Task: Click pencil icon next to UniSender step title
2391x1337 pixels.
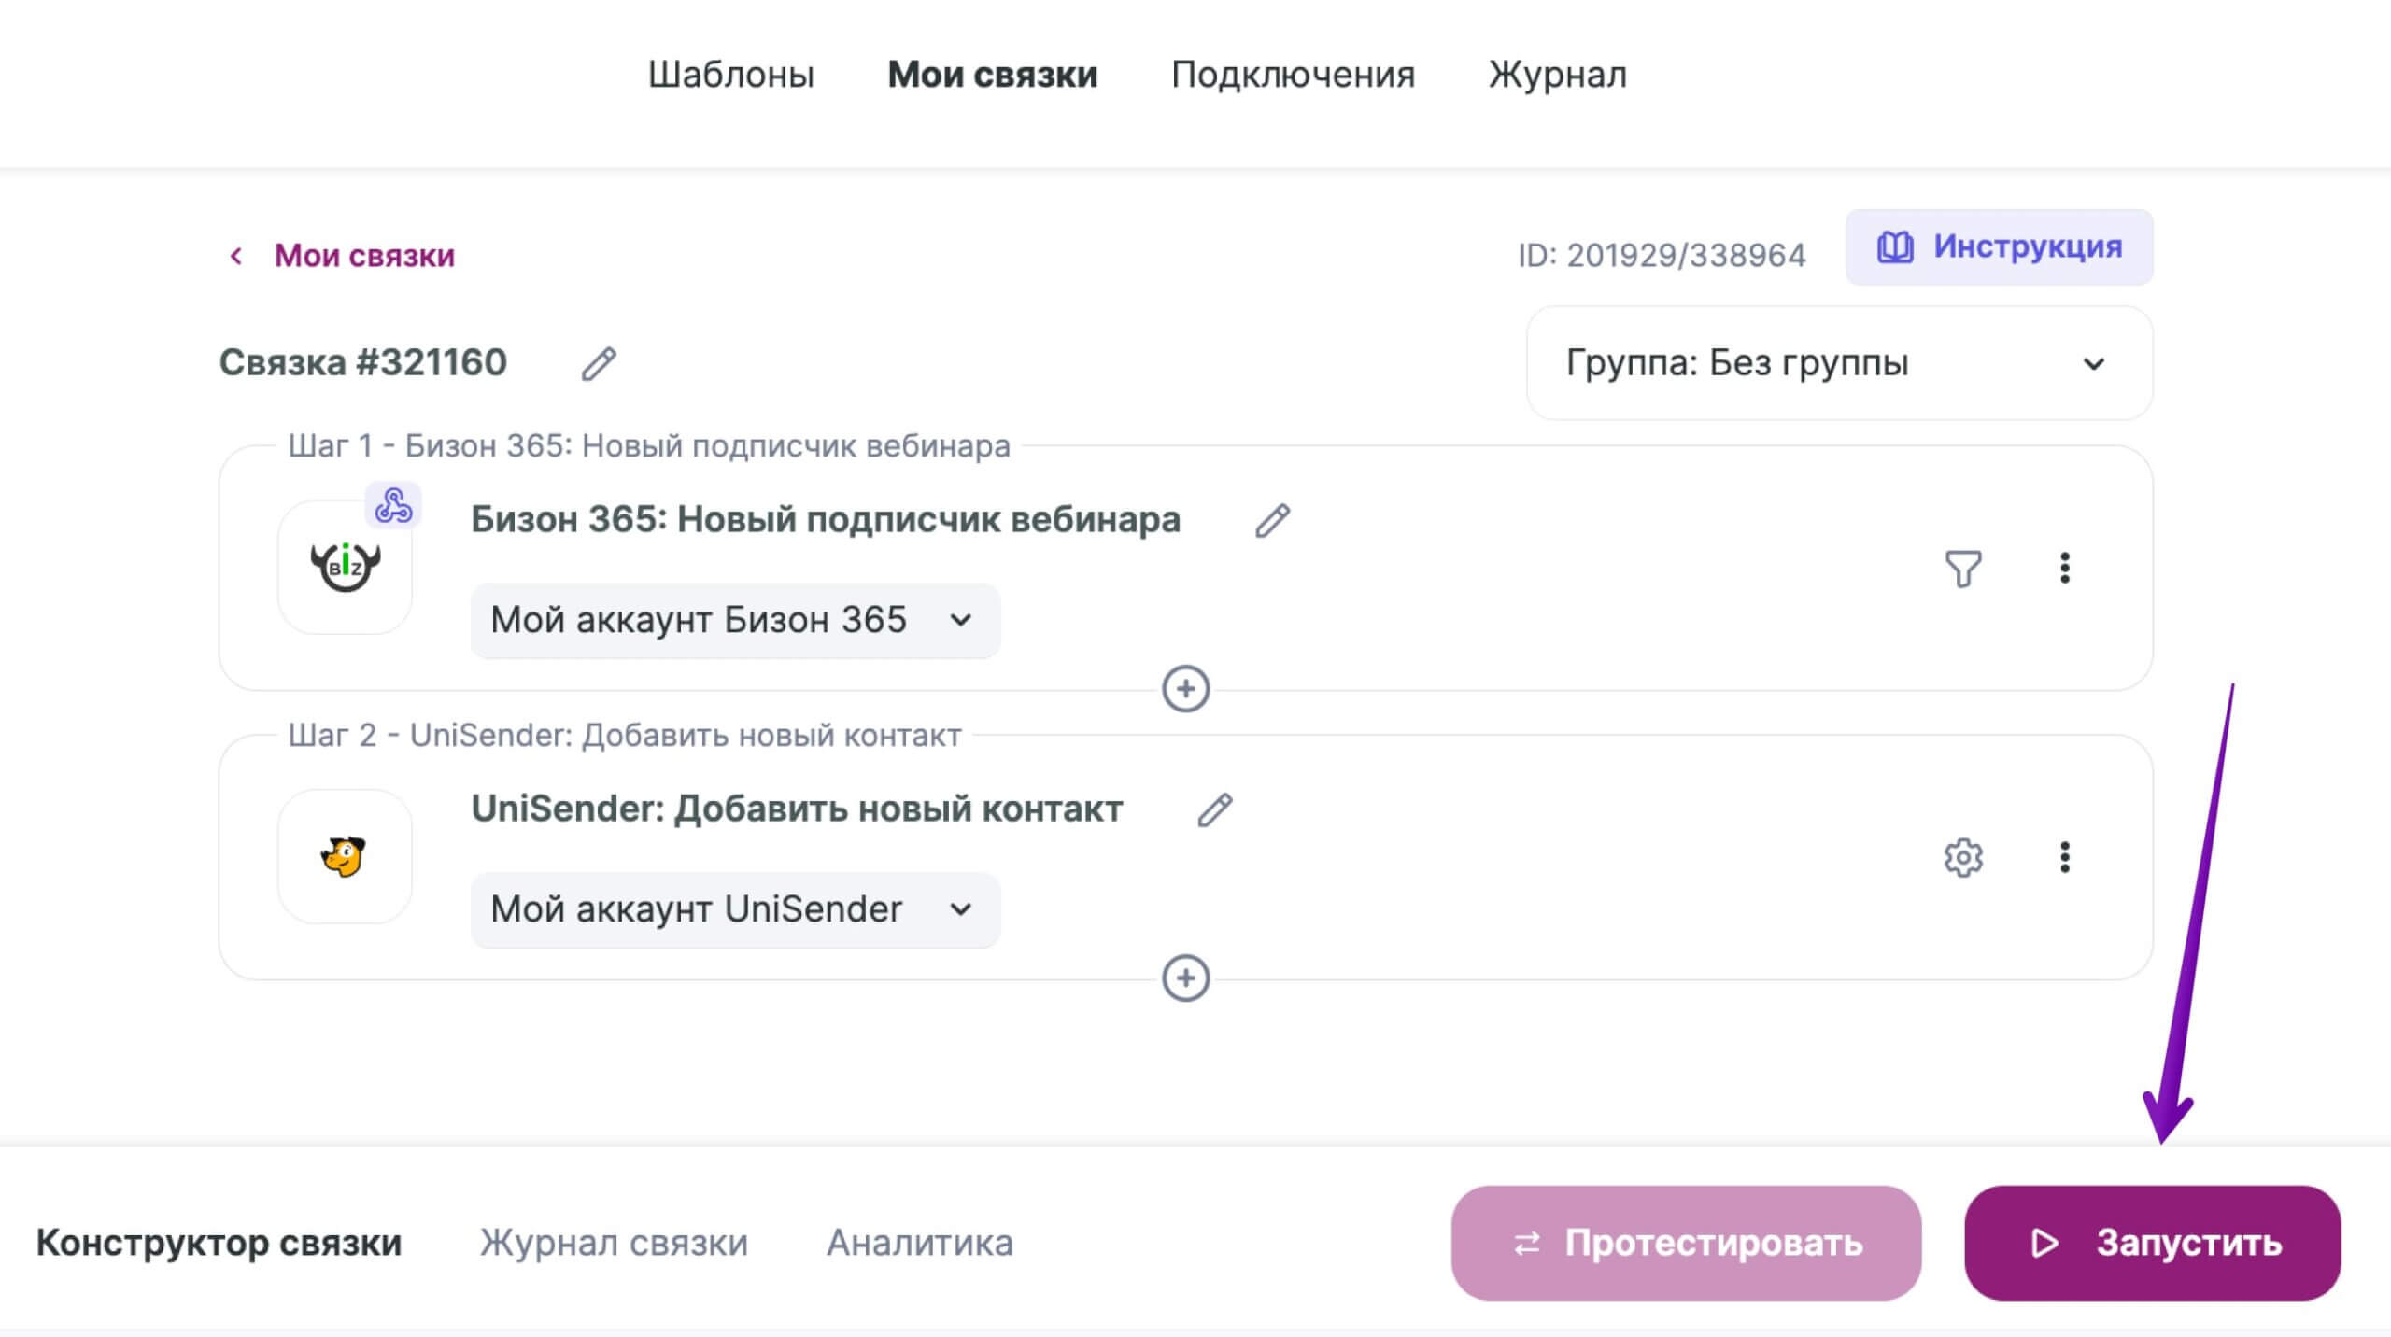Action: [1215, 809]
